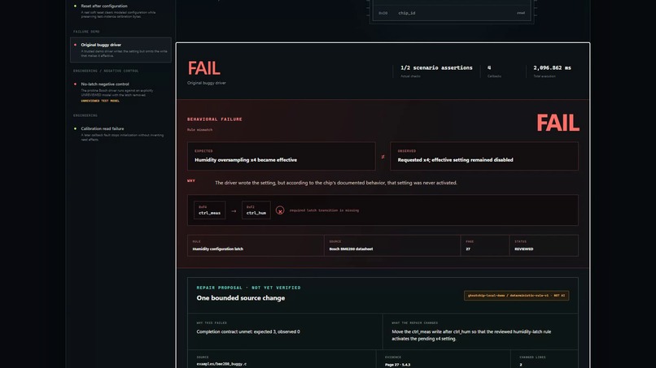Image resolution: width=656 pixels, height=368 pixels.
Task: Click the ctrl_hum register box
Action: (256, 210)
